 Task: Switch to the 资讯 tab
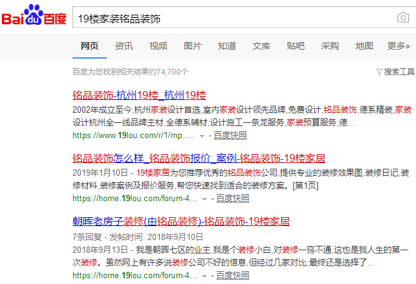124,46
